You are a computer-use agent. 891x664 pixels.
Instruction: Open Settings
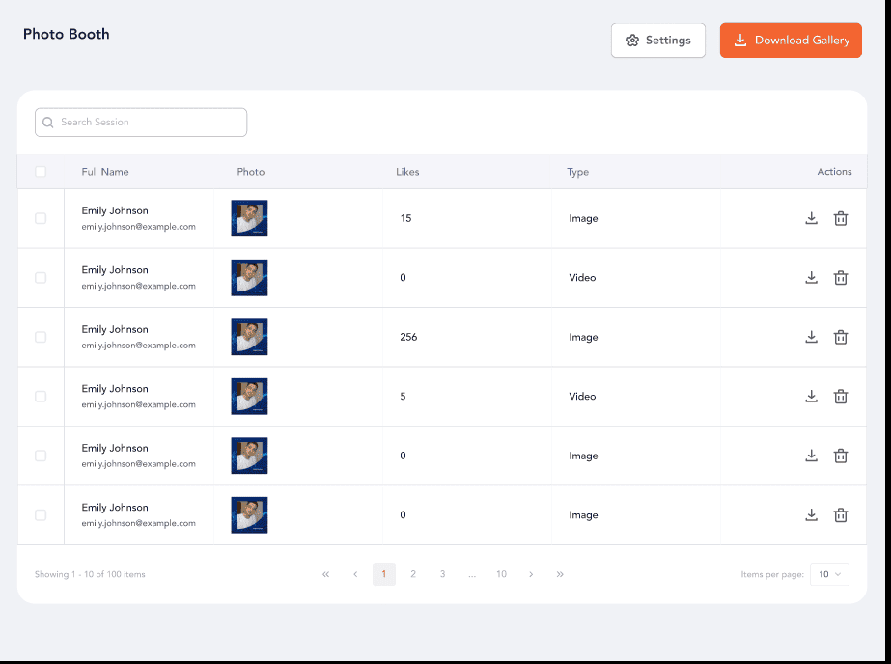(658, 41)
